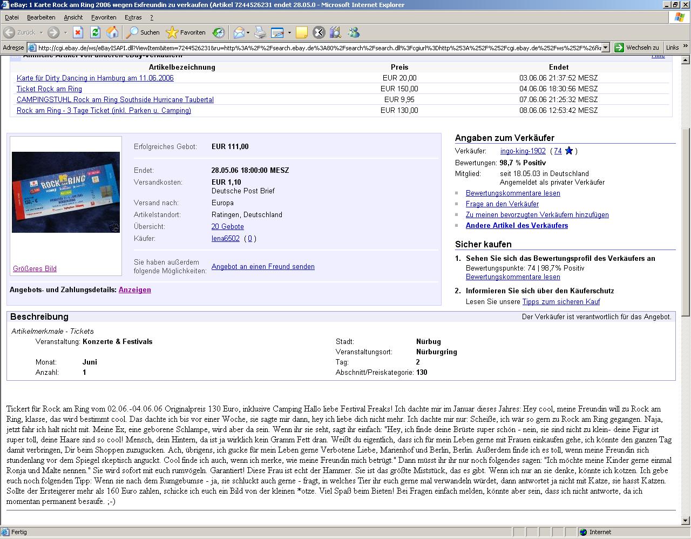691x539 pixels.
Task: Show payment details via Anzeigen
Action: tap(135, 290)
